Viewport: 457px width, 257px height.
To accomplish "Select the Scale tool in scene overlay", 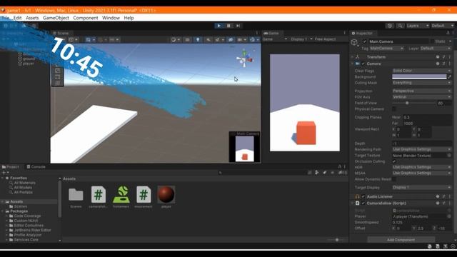I will click(57, 71).
